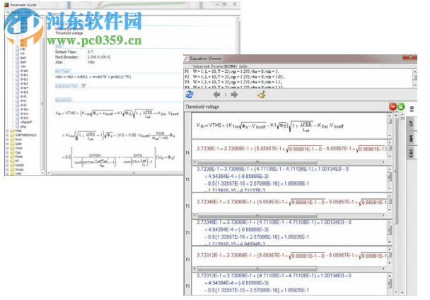Select the k3b parameter in tree

coord(23,49)
